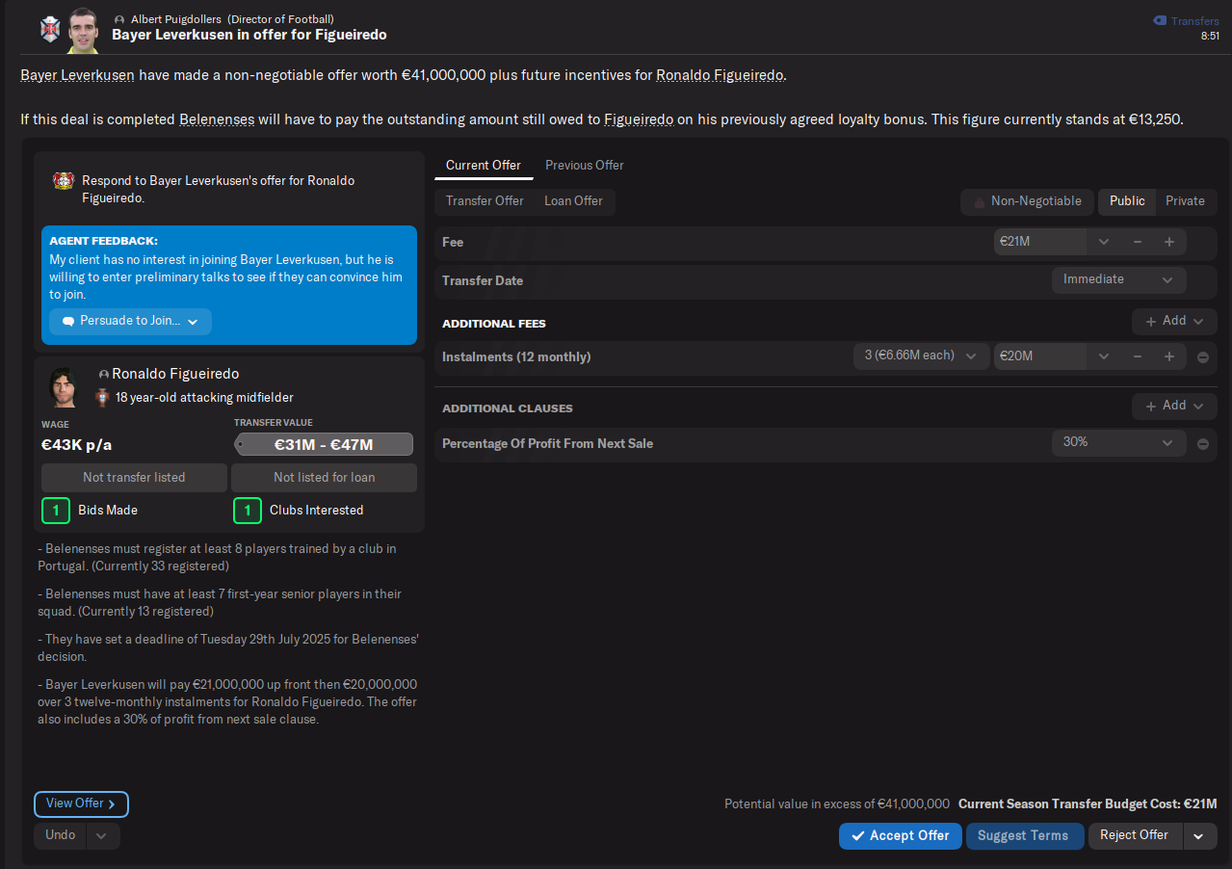Switch to the Previous Offer tab
The height and width of the screenshot is (869, 1232).
tap(585, 165)
